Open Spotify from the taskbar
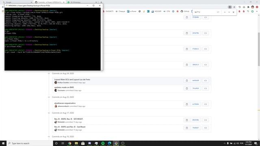This screenshot has width=260, height=146. (103, 143)
